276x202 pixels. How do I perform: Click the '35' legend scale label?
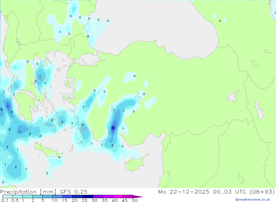coord(105,200)
